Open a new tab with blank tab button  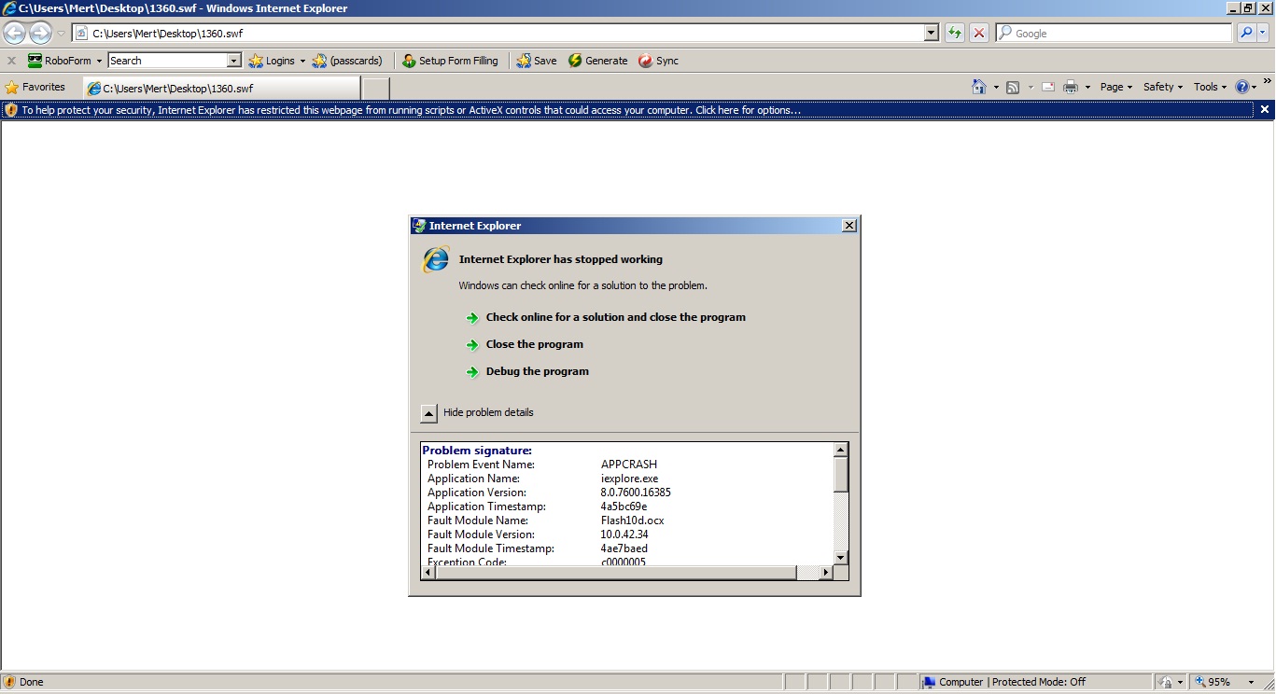[375, 89]
